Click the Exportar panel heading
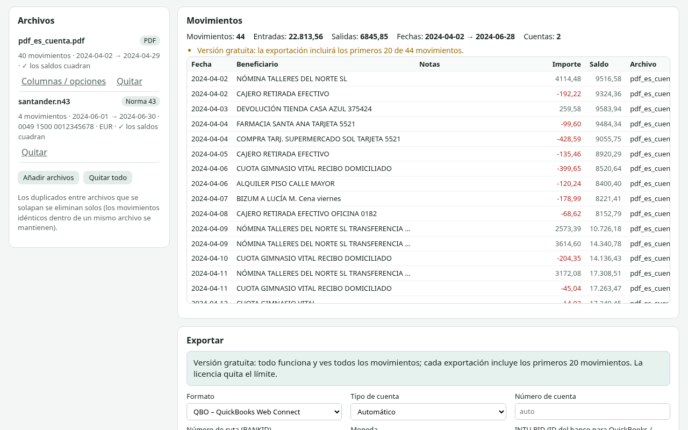 click(205, 340)
